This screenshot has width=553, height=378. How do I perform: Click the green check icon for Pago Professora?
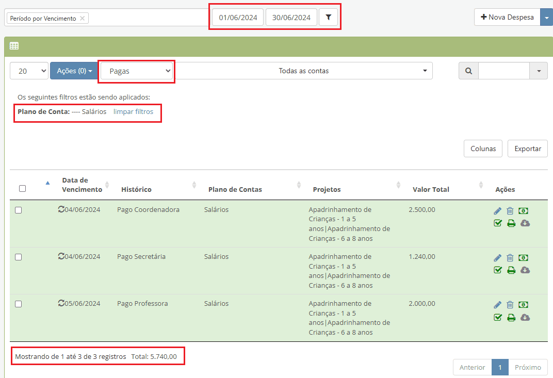pos(498,317)
